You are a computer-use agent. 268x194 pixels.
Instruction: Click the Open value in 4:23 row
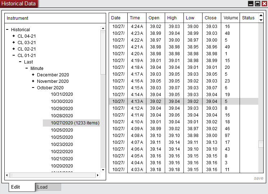[x=155, y=33]
